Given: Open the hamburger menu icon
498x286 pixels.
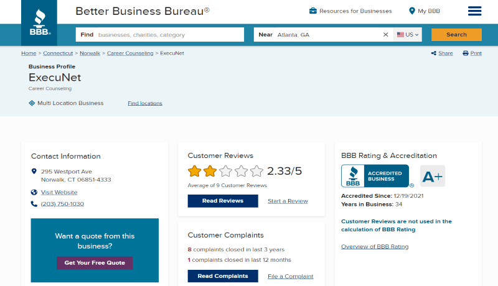Looking at the screenshot, I should coord(474,11).
